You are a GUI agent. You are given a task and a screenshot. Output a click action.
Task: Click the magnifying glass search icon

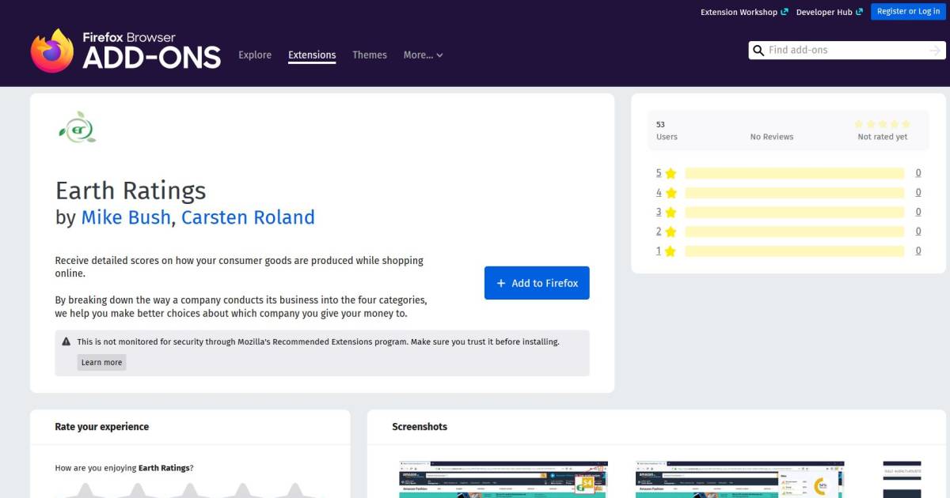pos(758,50)
